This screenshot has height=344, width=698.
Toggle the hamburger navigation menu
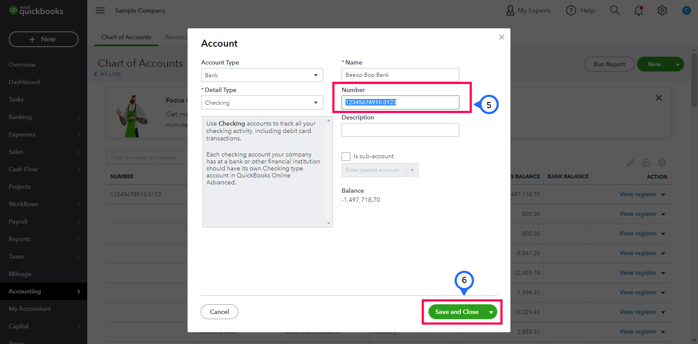click(100, 10)
